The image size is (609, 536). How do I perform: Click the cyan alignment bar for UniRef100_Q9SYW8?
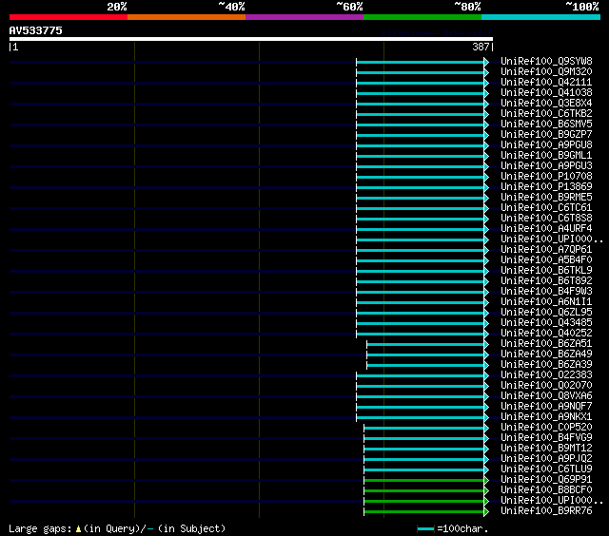pos(421,62)
